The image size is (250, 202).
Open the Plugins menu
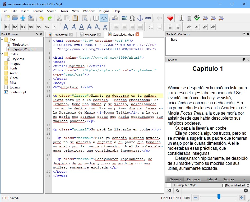104,11
